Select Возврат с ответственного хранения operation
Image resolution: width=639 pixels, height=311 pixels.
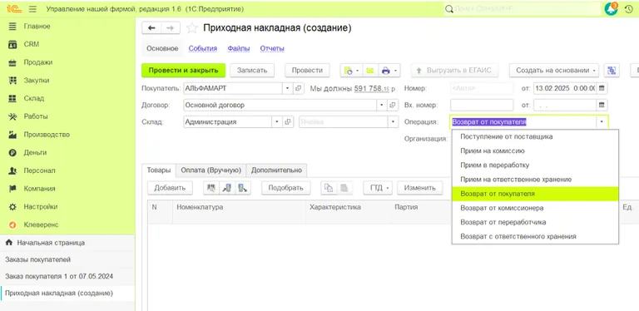535,236
